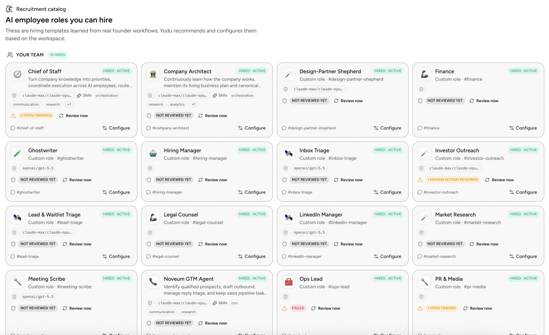549x335 pixels.
Task: Open Configure for Legal Counsel
Action: [252, 256]
